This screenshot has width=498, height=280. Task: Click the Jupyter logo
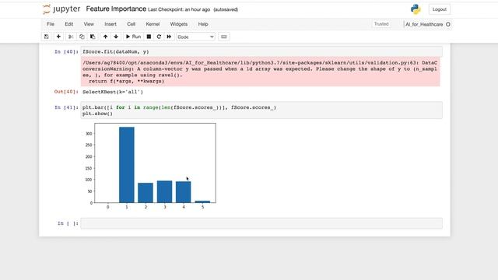pos(61,9)
